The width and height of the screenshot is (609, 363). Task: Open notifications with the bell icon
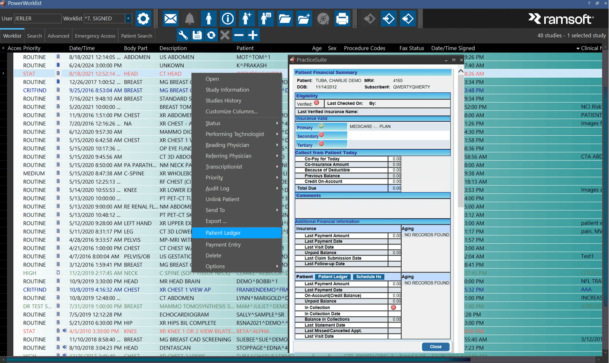coord(189,18)
